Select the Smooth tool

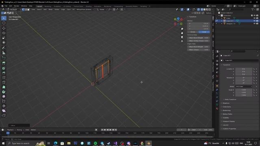(4, 97)
